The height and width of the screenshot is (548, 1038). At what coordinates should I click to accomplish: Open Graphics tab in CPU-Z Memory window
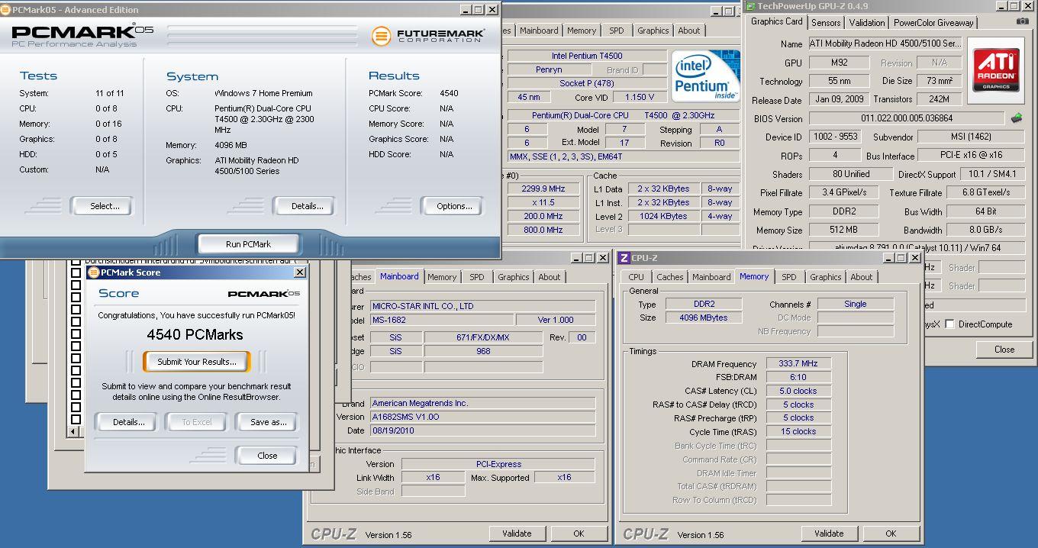click(825, 277)
